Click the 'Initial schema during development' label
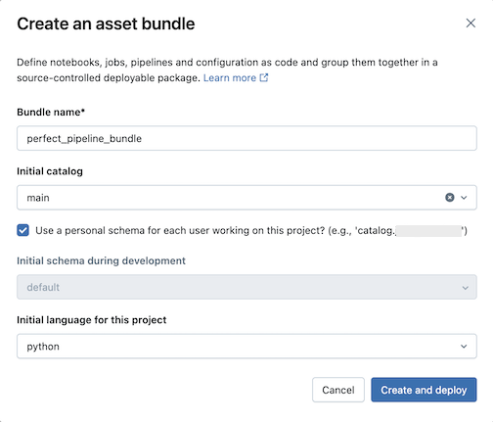This screenshot has width=493, height=422. (101, 260)
